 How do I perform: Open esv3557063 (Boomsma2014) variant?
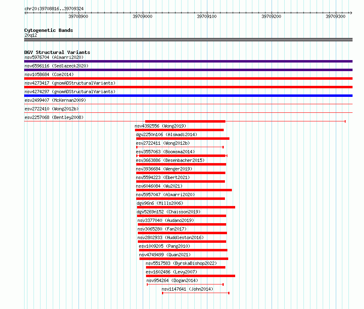pyautogui.click(x=165, y=152)
